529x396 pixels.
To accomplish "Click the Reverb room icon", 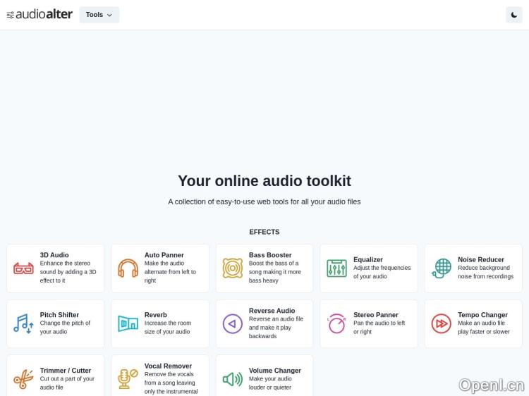I will 128,323.
